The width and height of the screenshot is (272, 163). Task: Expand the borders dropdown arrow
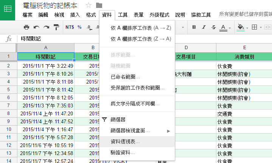tap(261, 27)
